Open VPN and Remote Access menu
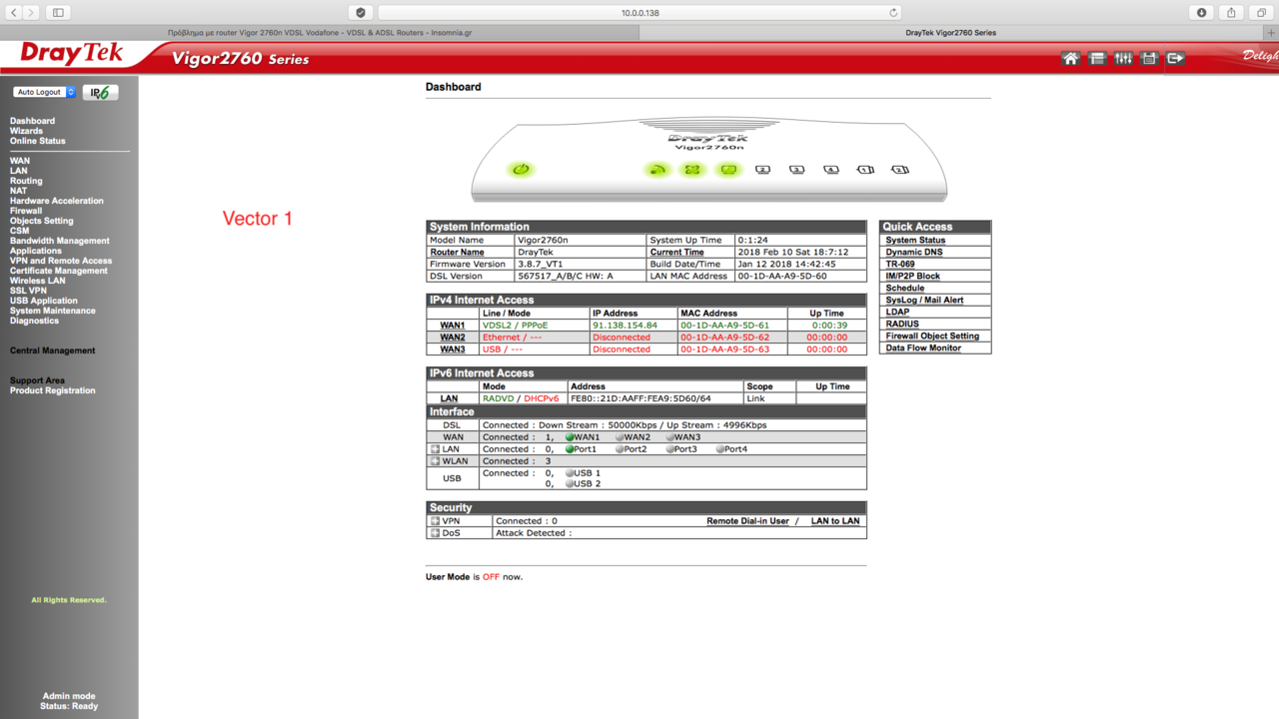This screenshot has width=1279, height=719. coord(61,261)
